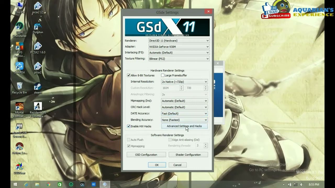Uncheck Enable HW Hacks

click(x=129, y=126)
